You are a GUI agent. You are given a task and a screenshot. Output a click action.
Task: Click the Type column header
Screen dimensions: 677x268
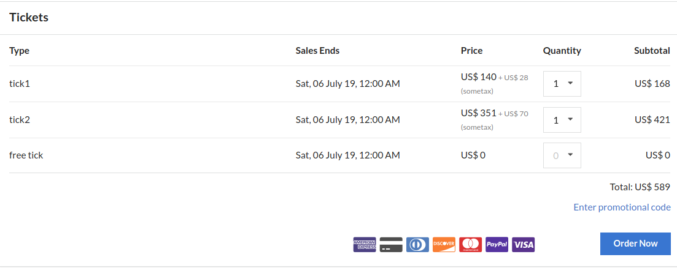coord(20,51)
